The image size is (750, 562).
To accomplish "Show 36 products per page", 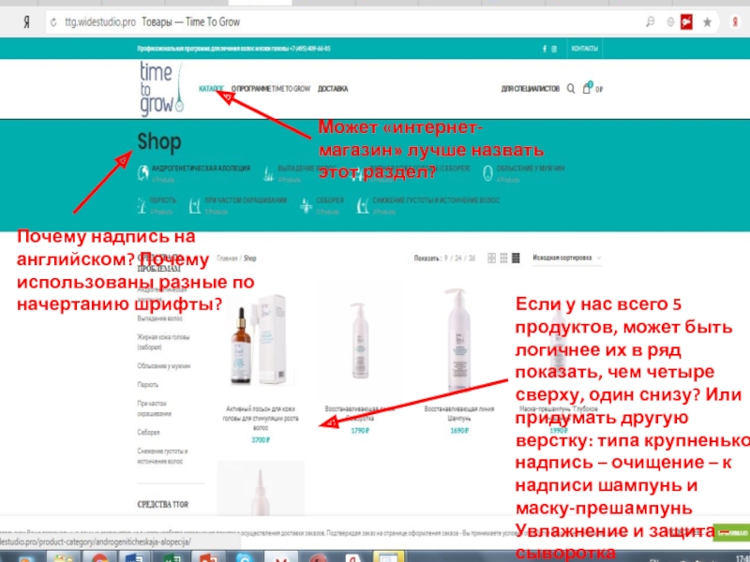I will click(472, 259).
